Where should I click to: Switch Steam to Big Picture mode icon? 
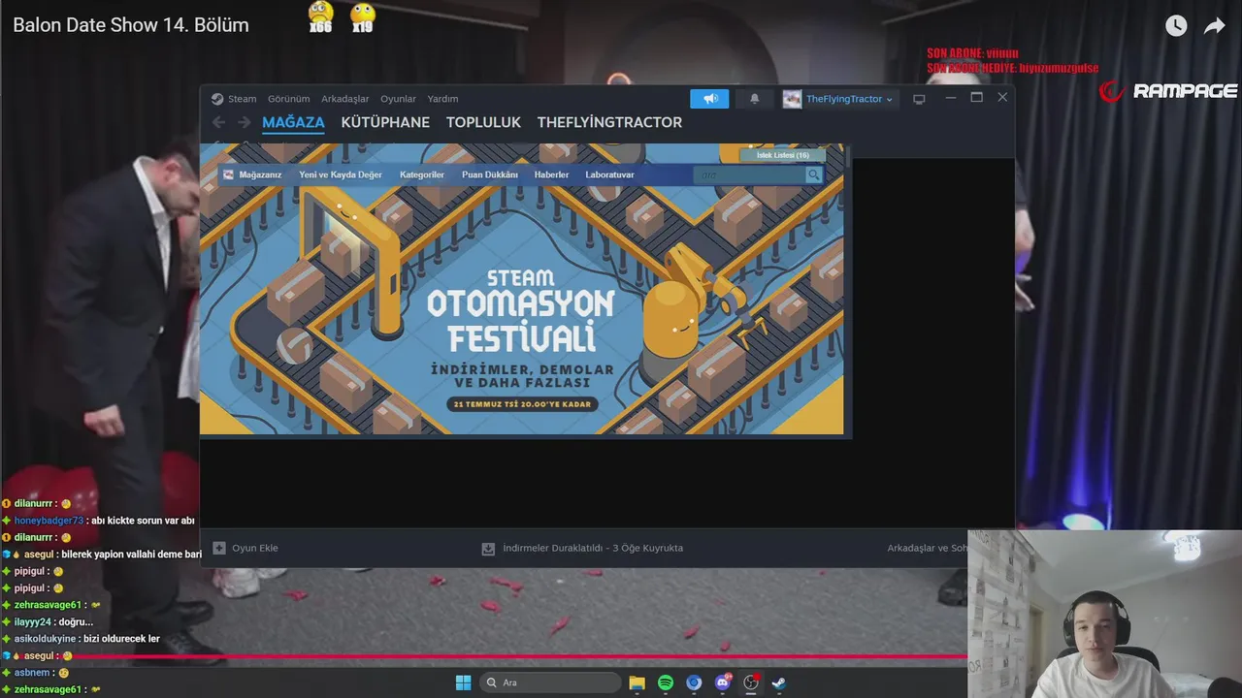[x=919, y=99]
